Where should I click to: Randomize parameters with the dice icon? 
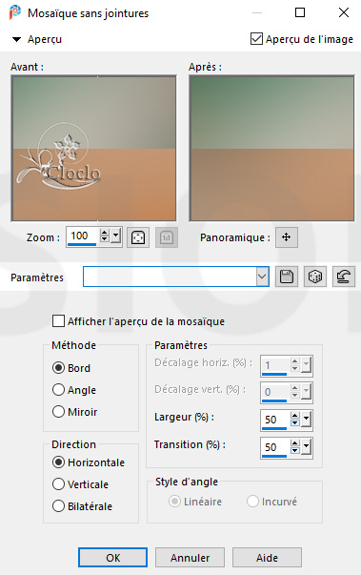pos(315,277)
